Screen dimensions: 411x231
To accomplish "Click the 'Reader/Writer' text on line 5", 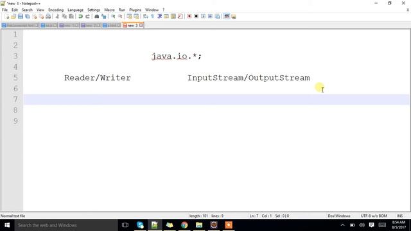I will pyautogui.click(x=98, y=78).
